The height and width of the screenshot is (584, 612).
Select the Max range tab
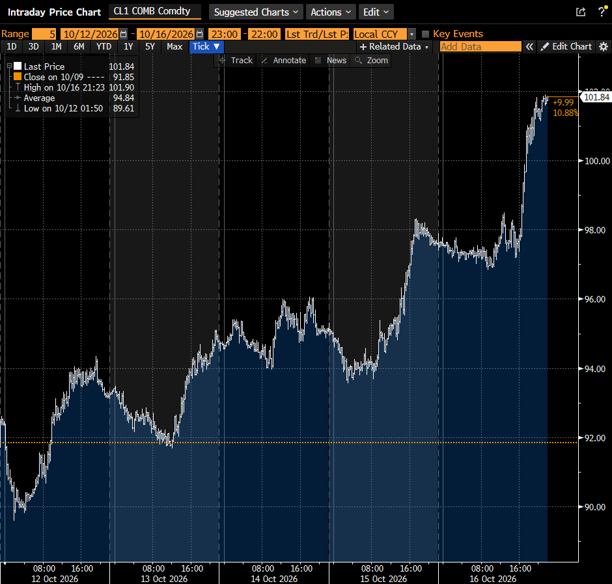tap(174, 47)
